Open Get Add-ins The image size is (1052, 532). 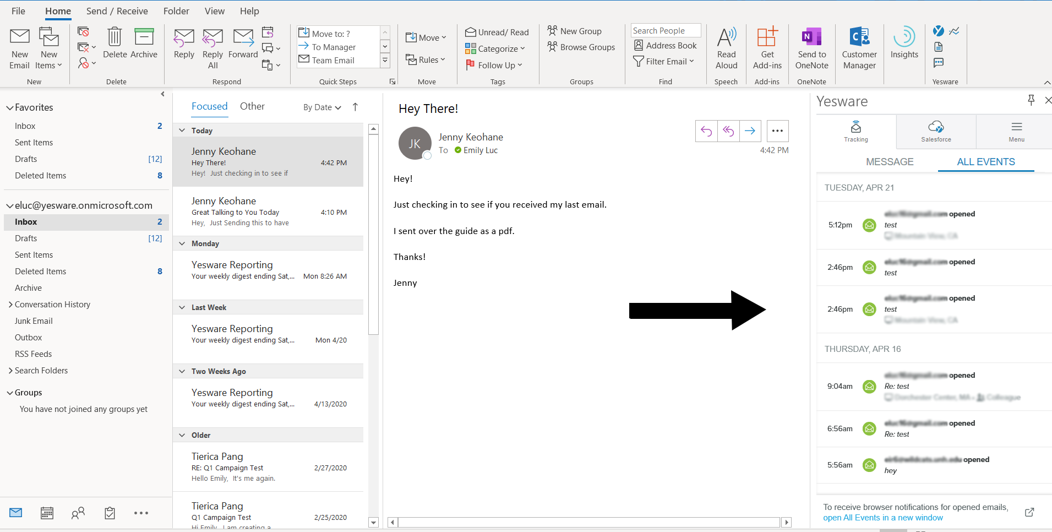[767, 47]
